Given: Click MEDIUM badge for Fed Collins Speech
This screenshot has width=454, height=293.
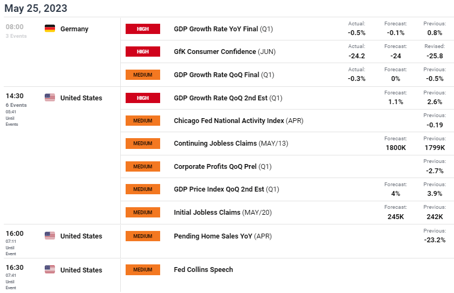Looking at the screenshot, I should coord(143,269).
